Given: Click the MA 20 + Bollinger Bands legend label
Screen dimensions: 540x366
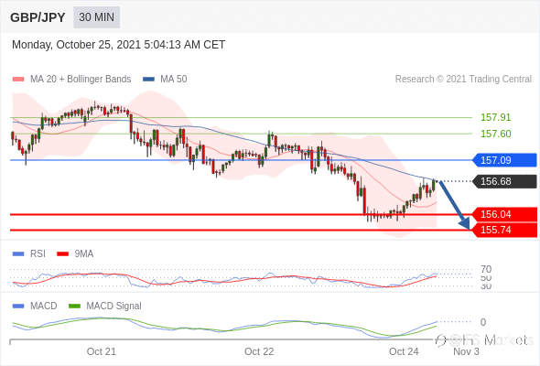Looking at the screenshot, I should pyautogui.click(x=81, y=80).
